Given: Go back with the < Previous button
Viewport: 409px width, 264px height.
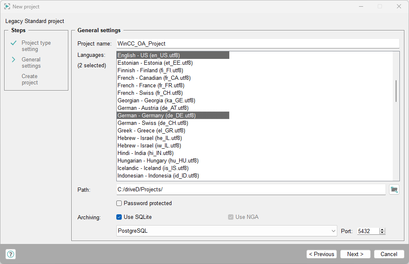Looking at the screenshot, I should click(321, 254).
